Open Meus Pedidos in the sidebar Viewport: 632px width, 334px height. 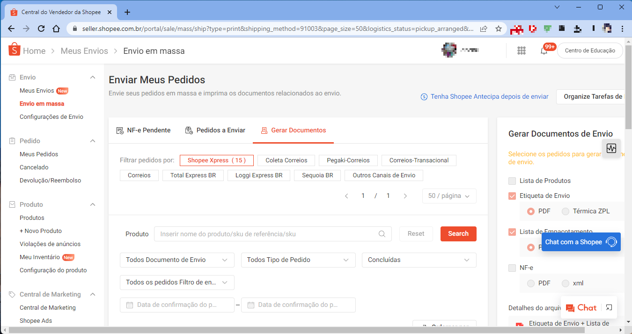(x=39, y=154)
